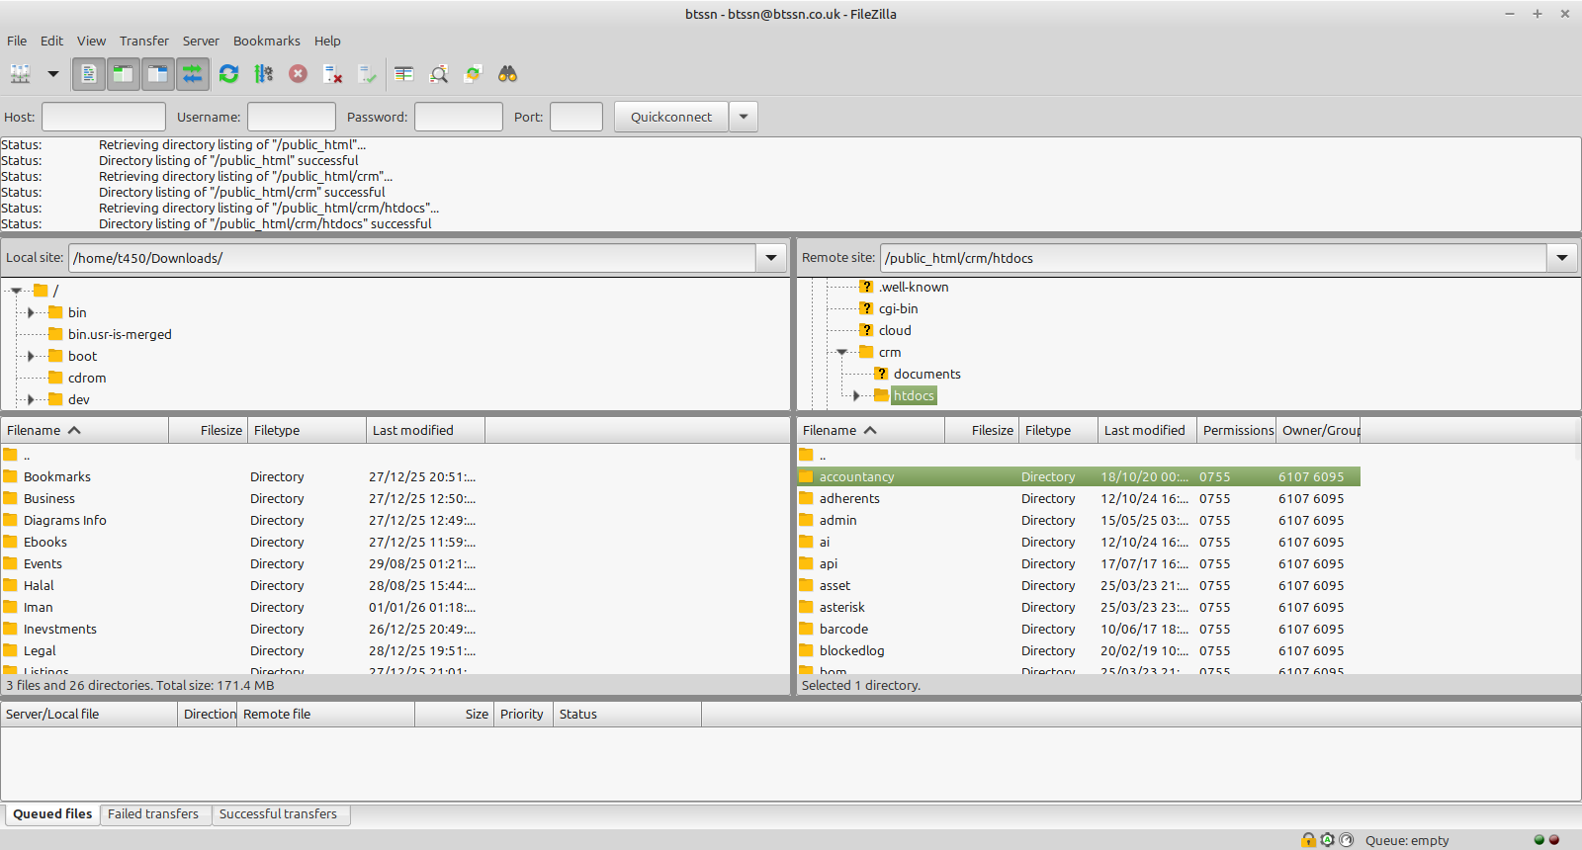
Task: Open Quickconnect history dropdown arrow
Action: pyautogui.click(x=744, y=117)
